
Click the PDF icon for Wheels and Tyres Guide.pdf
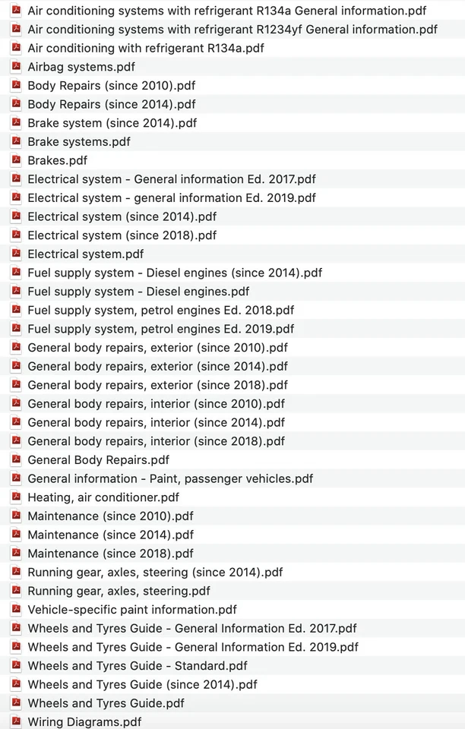coord(16,703)
